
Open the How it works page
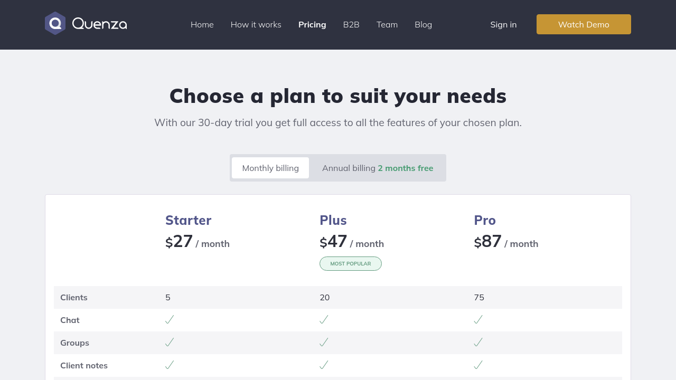256,24
